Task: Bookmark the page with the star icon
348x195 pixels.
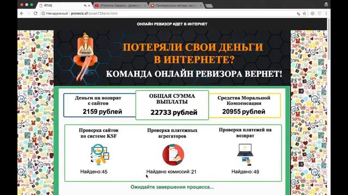Action: [304, 14]
